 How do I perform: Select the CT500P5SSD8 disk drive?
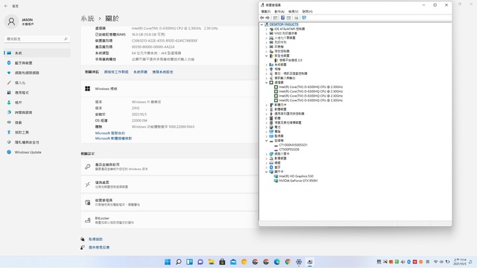tap(289, 150)
